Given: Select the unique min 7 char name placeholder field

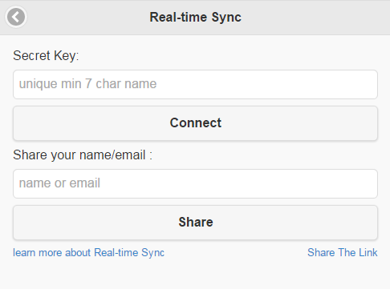Looking at the screenshot, I should 195,84.
